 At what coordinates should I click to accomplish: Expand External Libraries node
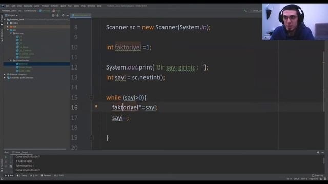(5, 74)
